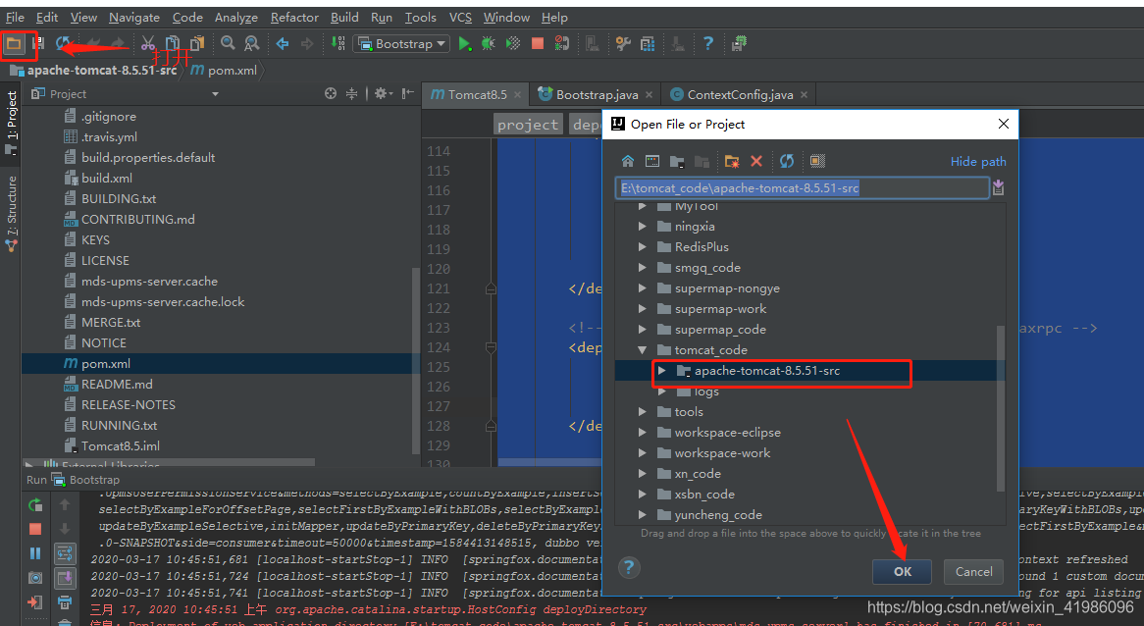1144x626 pixels.
Task: Expand the smgq_code folder
Action: pyautogui.click(x=642, y=267)
